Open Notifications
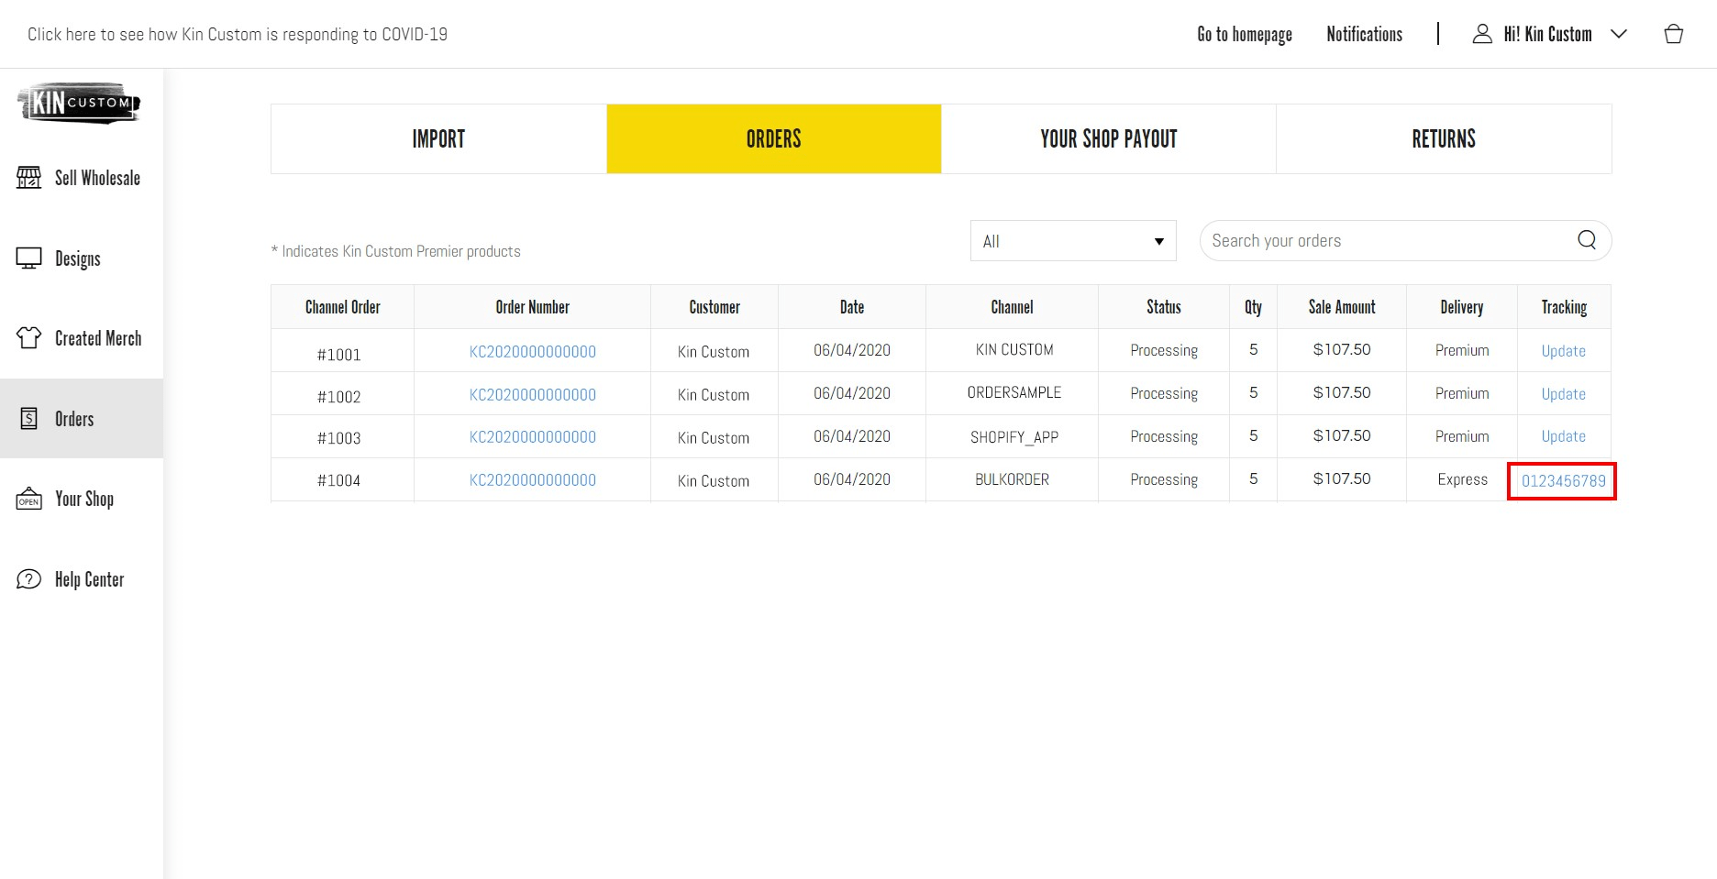 (1364, 34)
